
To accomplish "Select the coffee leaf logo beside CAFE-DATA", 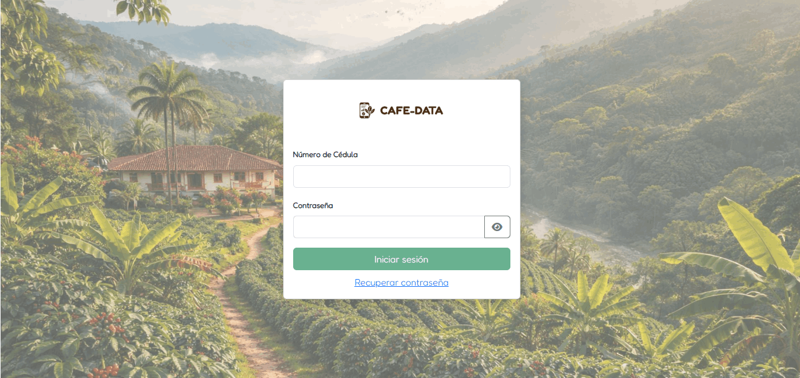I will point(367,110).
